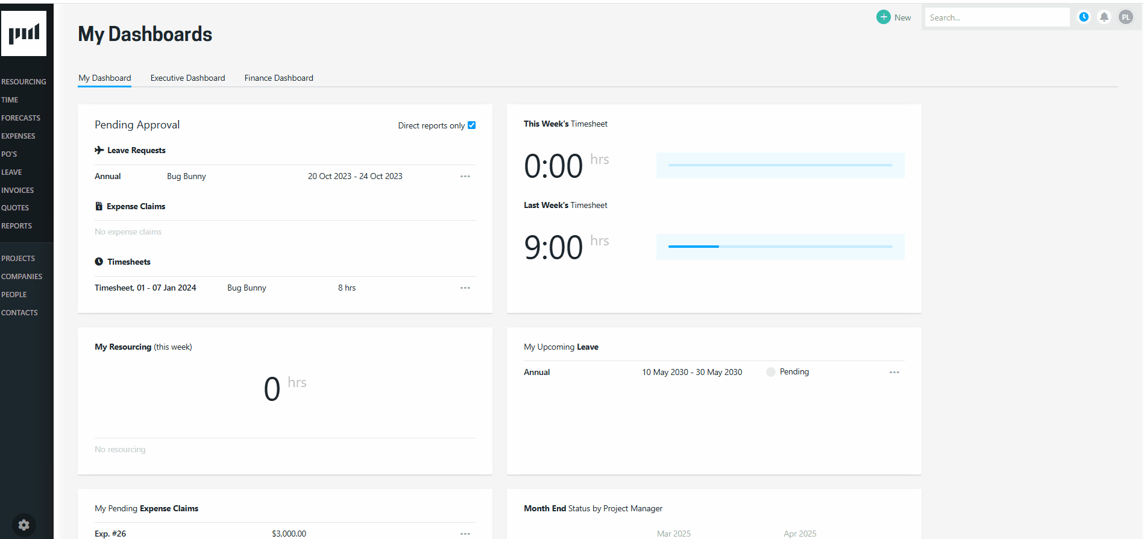This screenshot has height=539, width=1144.
Task: Open Leave in the sidebar
Action: click(x=11, y=172)
